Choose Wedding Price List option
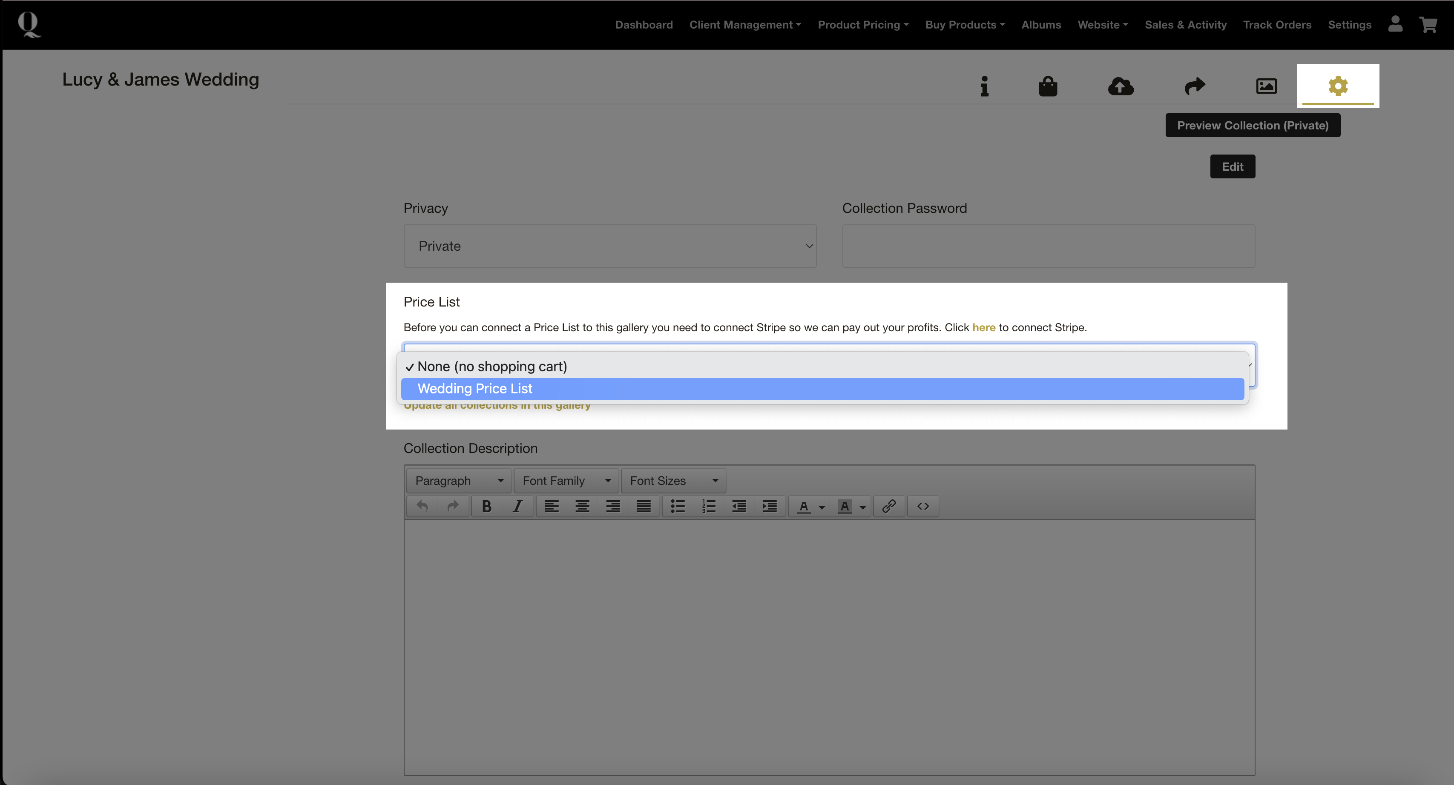This screenshot has height=785, width=1454. coord(475,389)
